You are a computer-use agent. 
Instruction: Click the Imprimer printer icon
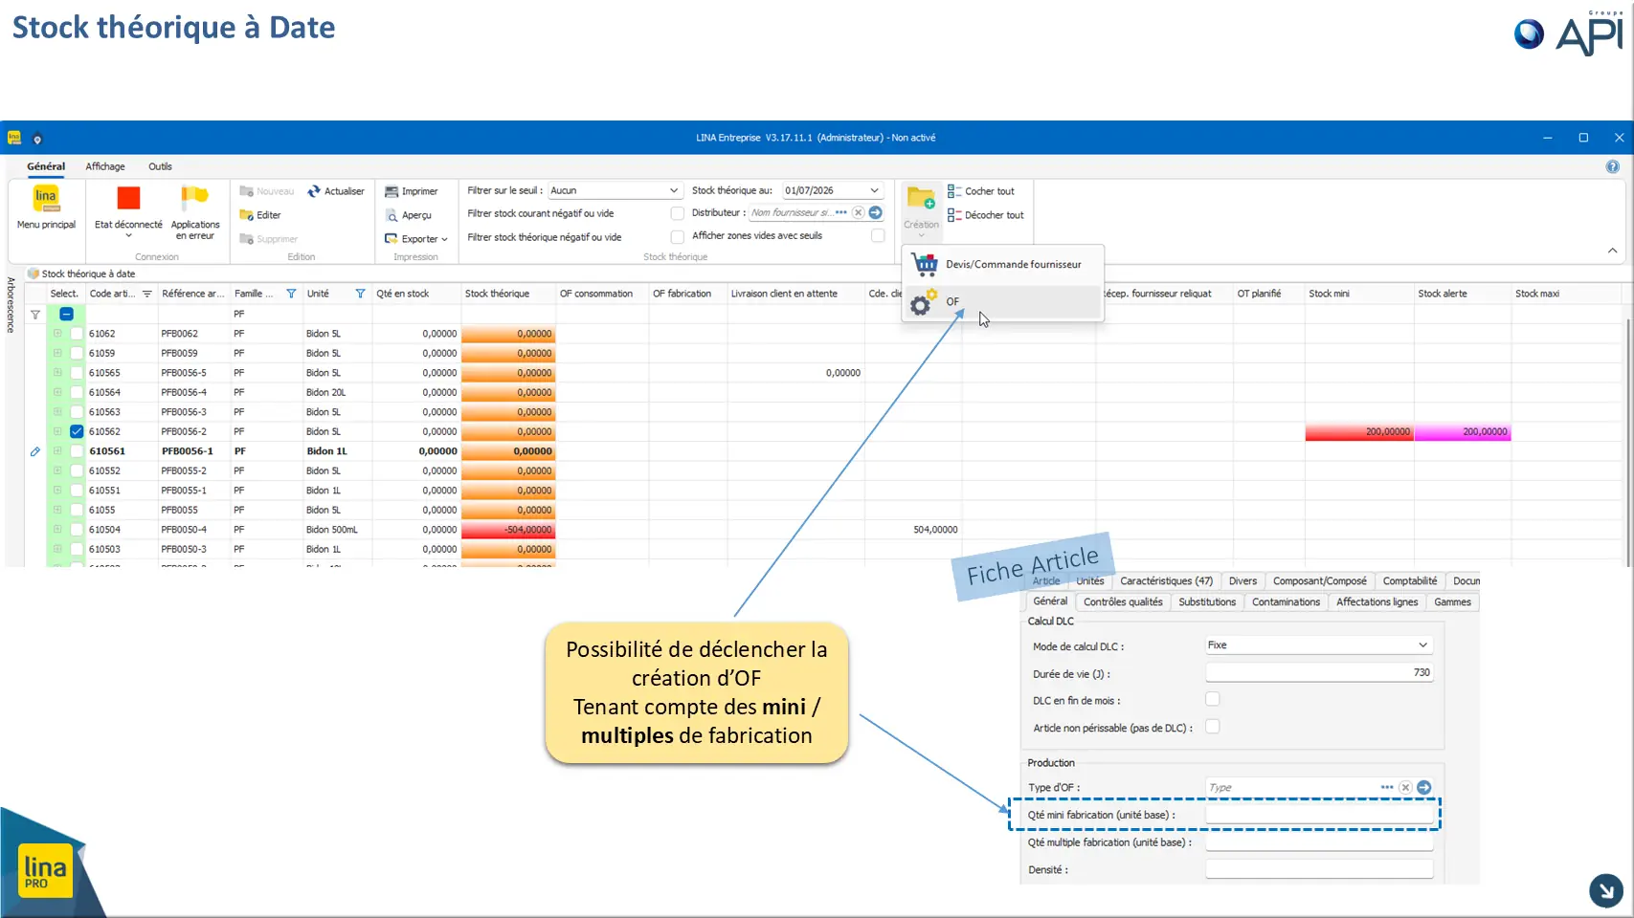tap(391, 191)
